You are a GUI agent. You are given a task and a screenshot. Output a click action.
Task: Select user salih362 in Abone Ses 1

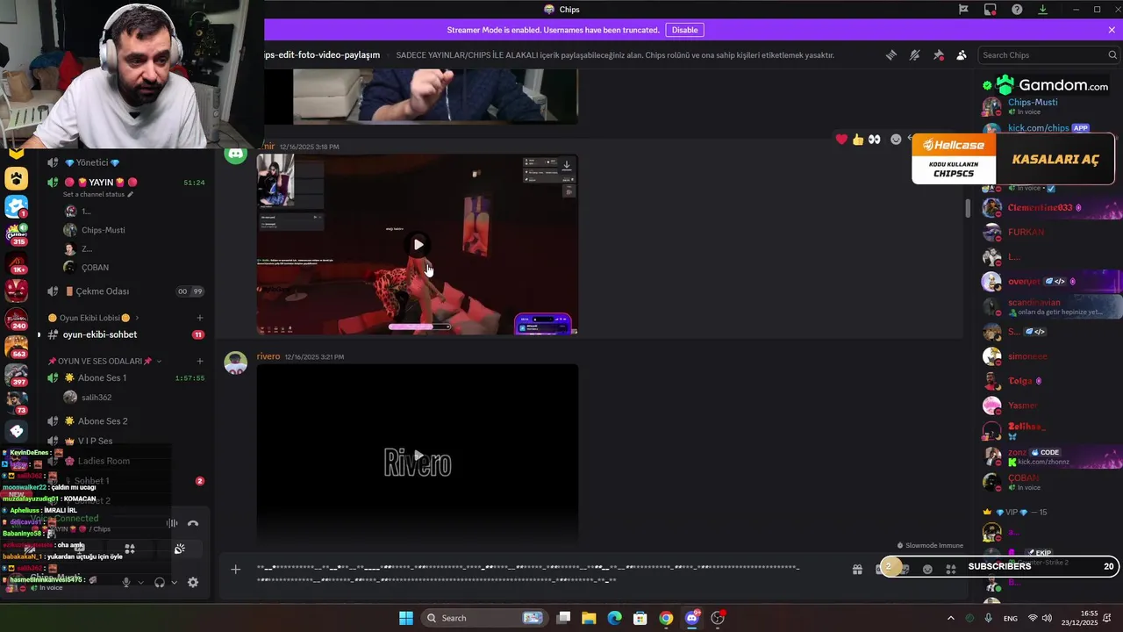(96, 398)
